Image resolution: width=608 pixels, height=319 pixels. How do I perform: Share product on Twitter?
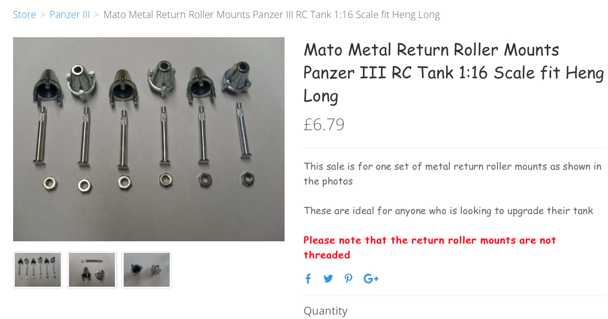point(328,279)
